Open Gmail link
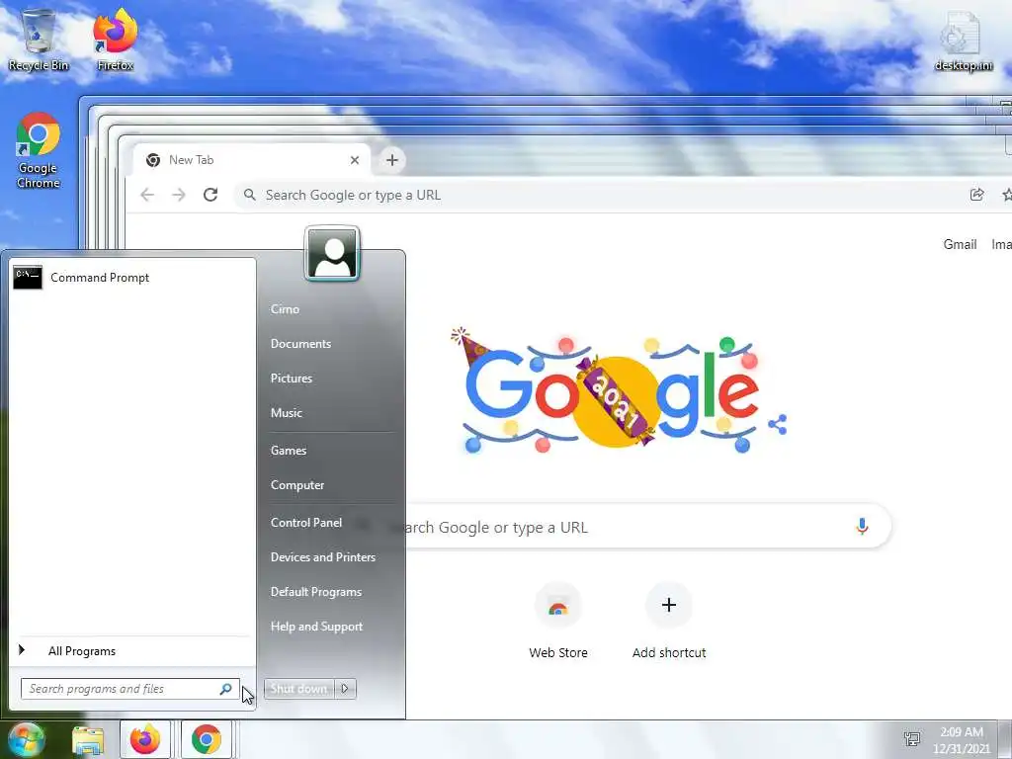Viewport: 1012px width, 759px height. 960,245
